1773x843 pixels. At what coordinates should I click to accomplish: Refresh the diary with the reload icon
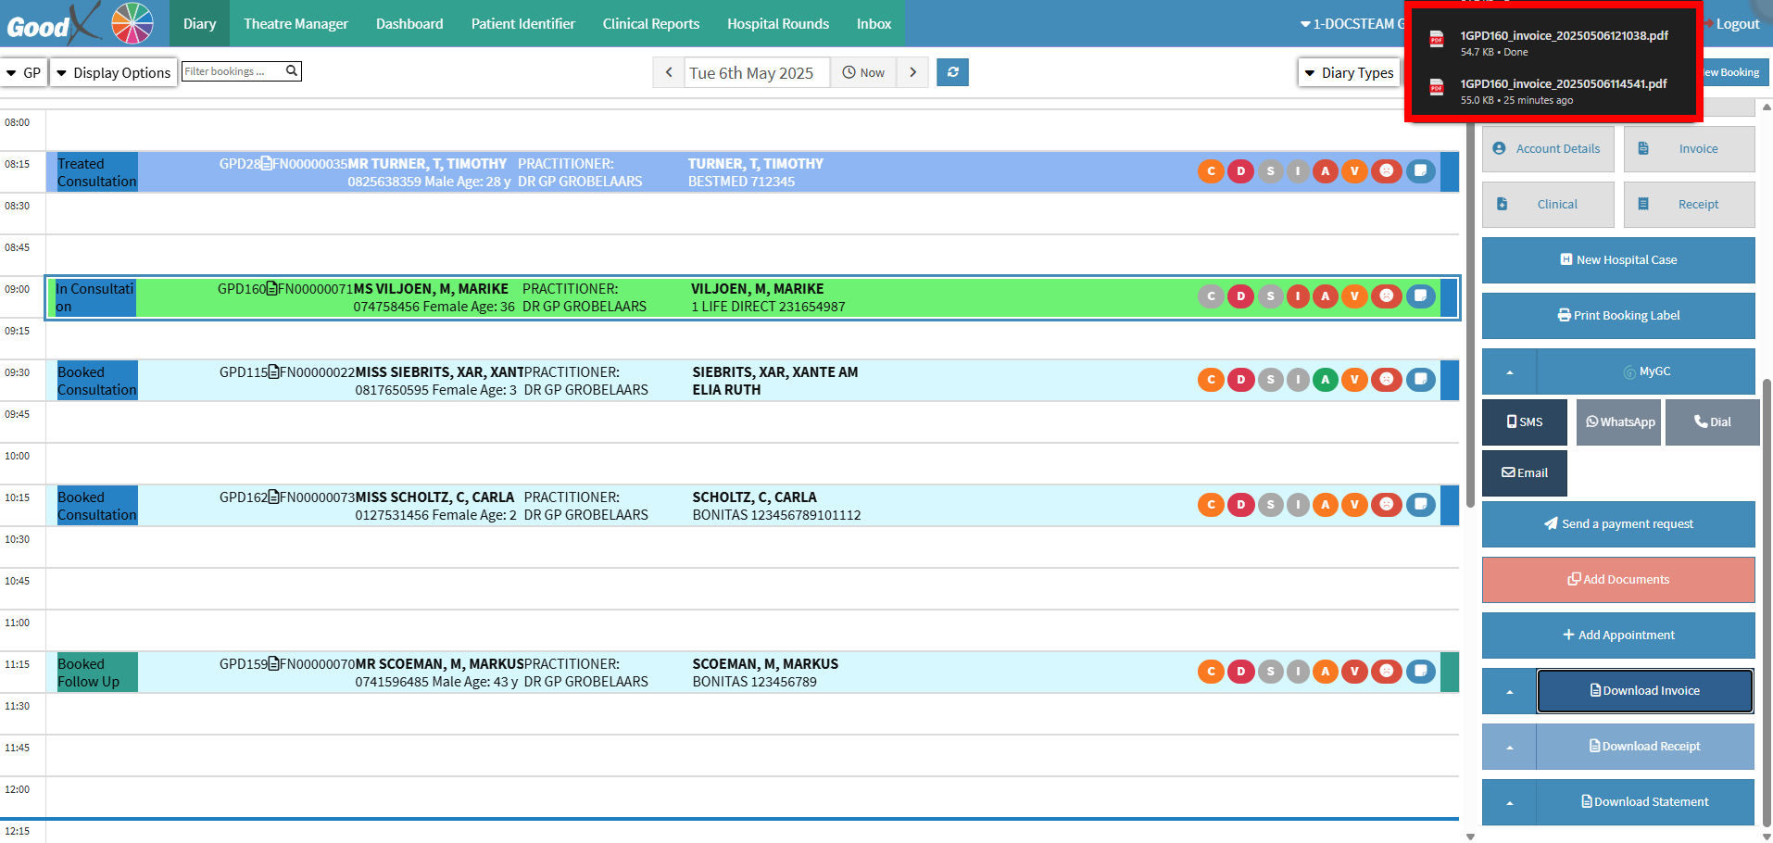(952, 72)
